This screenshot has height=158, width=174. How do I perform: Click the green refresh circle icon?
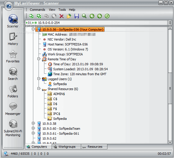tap(107, 16)
